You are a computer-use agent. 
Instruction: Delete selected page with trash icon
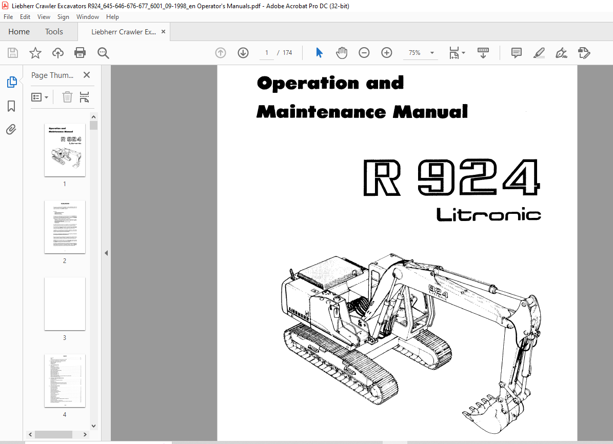pyautogui.click(x=67, y=97)
